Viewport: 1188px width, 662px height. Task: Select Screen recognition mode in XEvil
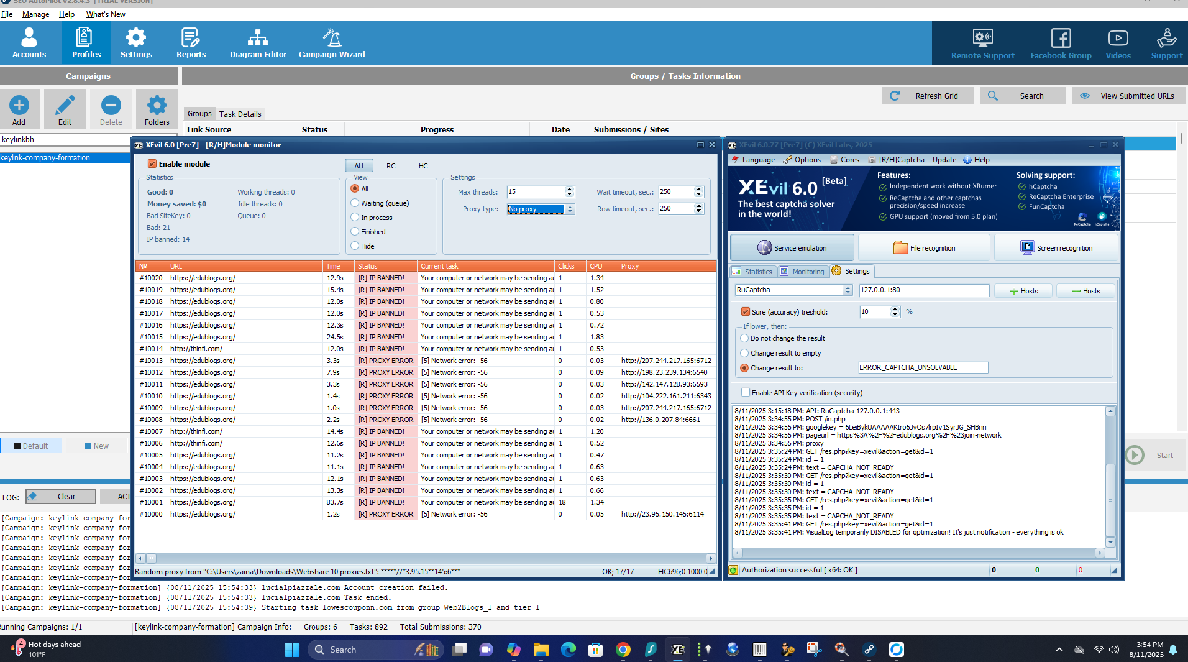point(1056,247)
